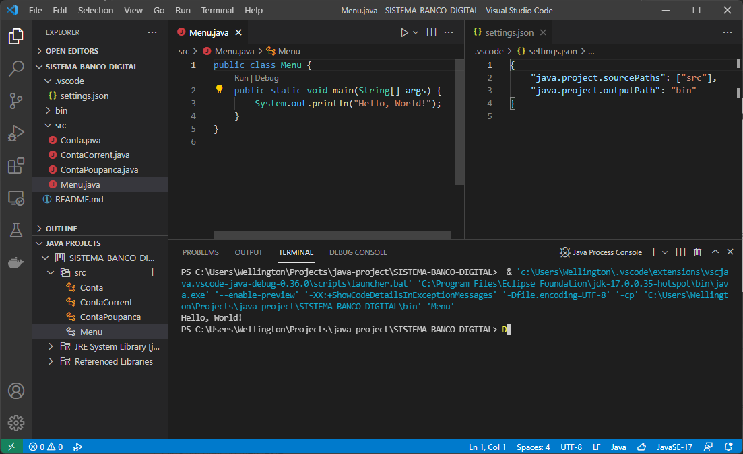Open More Actions for settings.json editor group
The width and height of the screenshot is (743, 454).
tap(728, 32)
